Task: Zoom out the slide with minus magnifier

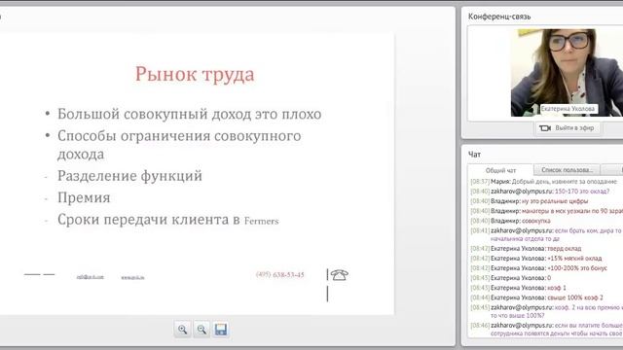Action: 202,330
